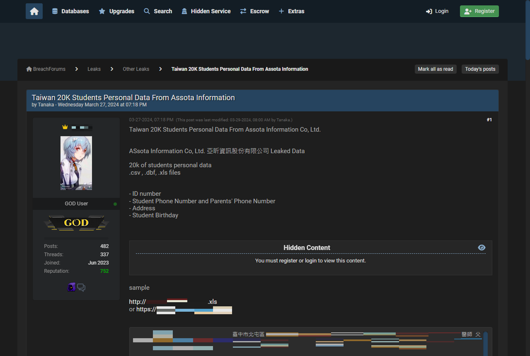530x356 pixels.
Task: Go to the Other Leaks breadcrumb
Action: 136,69
